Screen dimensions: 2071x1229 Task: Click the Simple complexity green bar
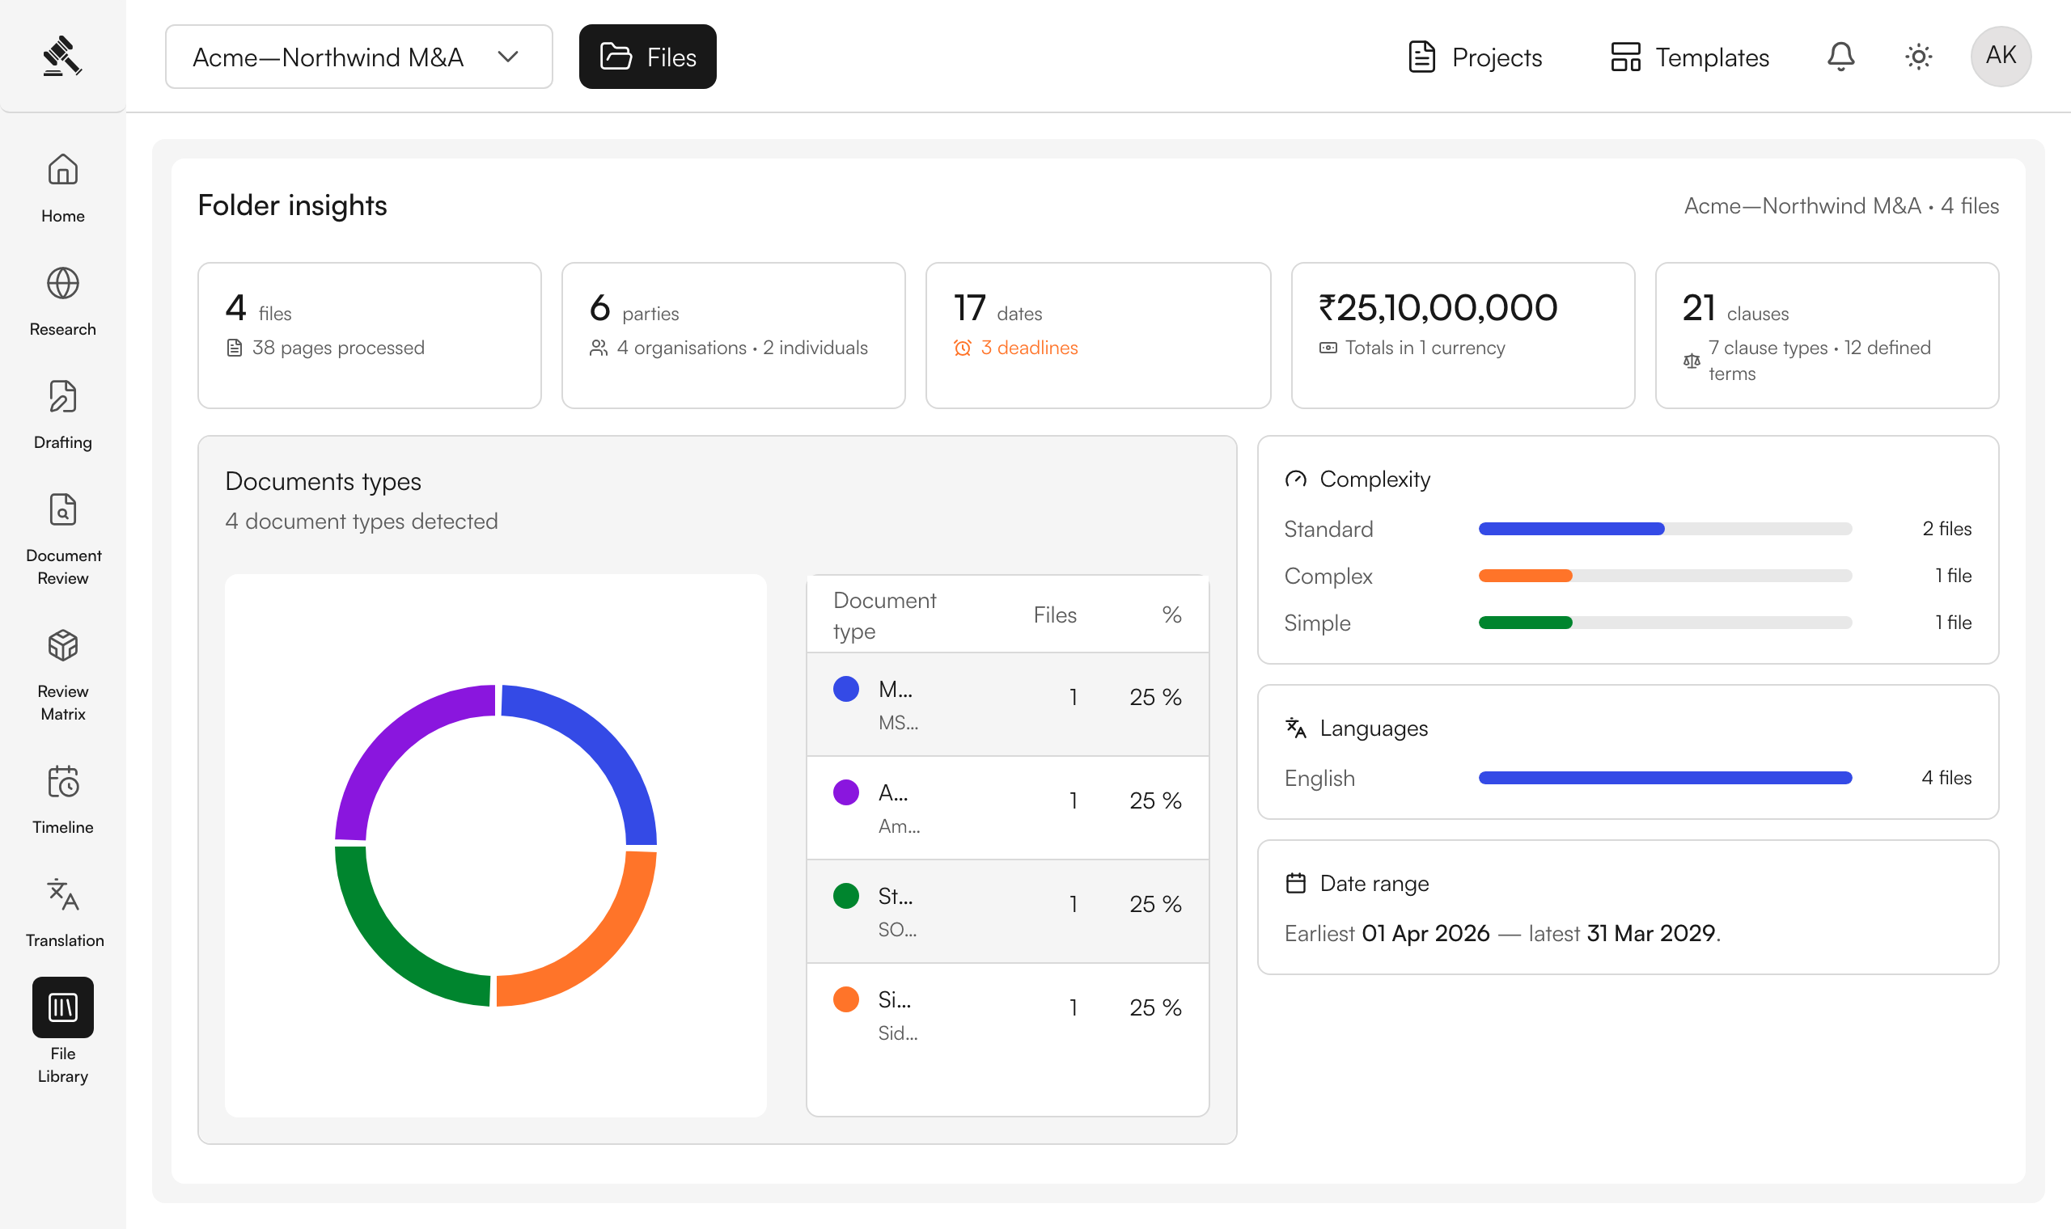point(1525,623)
